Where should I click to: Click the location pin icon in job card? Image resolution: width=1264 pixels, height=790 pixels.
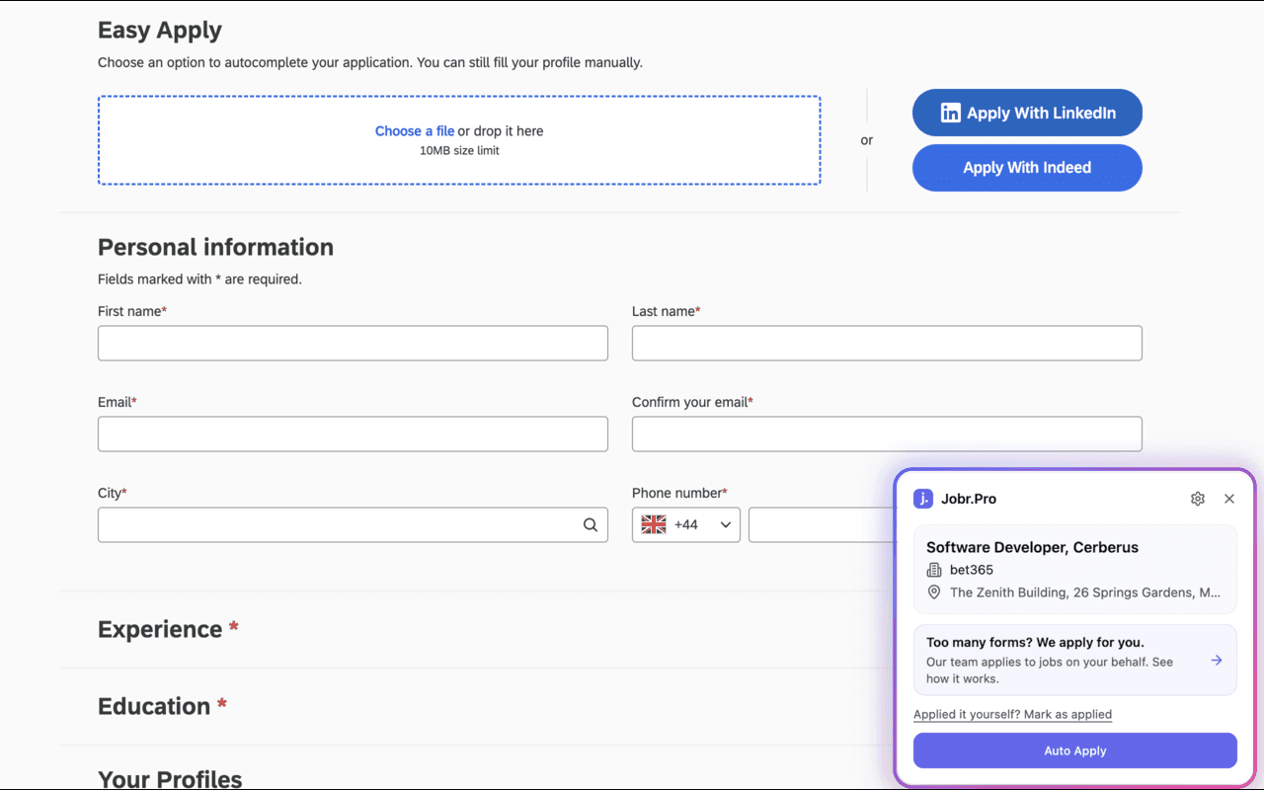[x=934, y=592]
